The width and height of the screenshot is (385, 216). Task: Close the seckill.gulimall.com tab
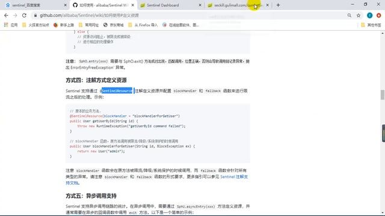click(x=267, y=5)
